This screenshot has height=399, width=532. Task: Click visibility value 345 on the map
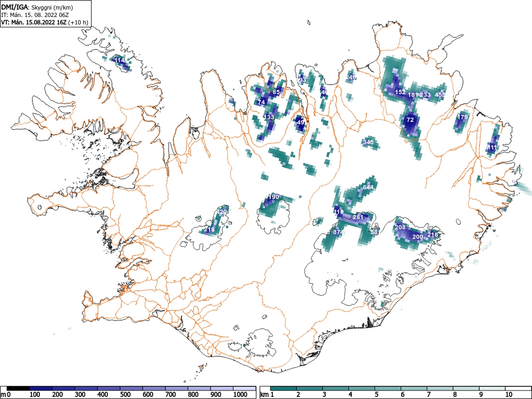[368, 142]
